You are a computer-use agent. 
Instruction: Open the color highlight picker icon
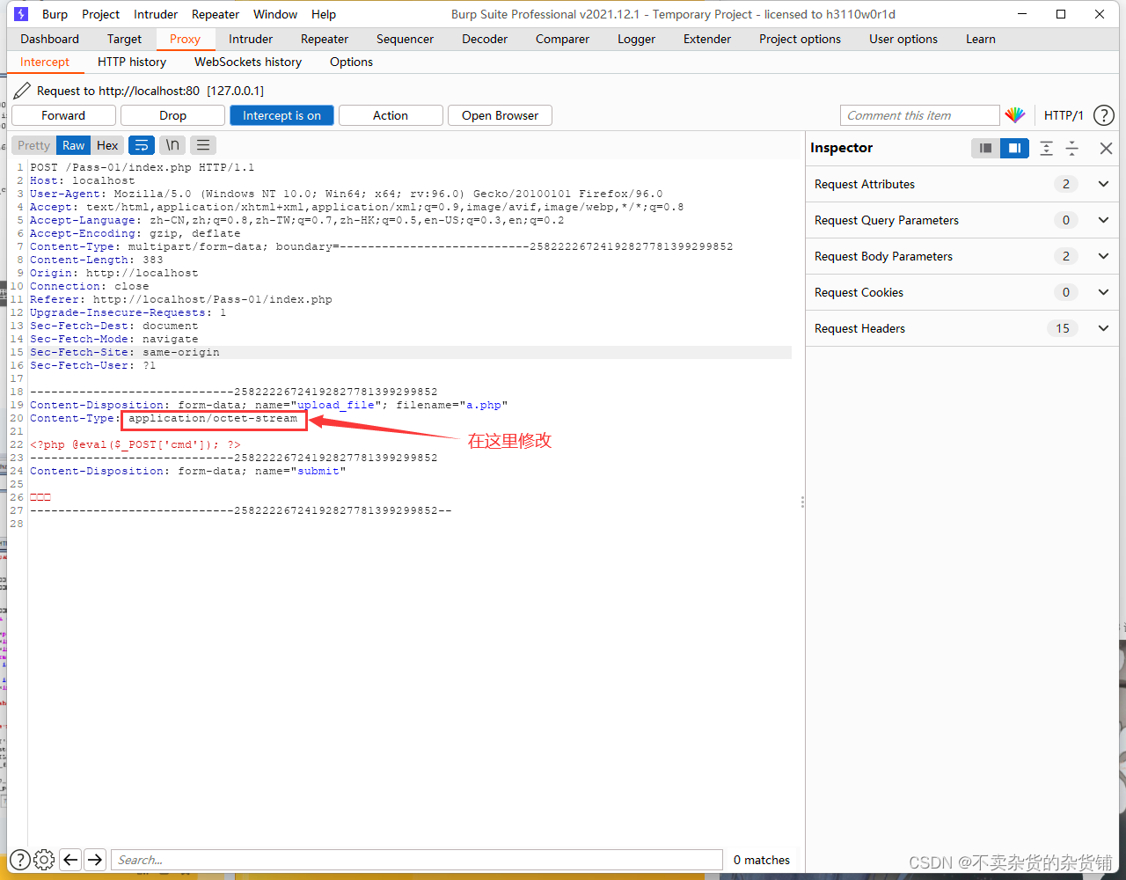point(1015,115)
